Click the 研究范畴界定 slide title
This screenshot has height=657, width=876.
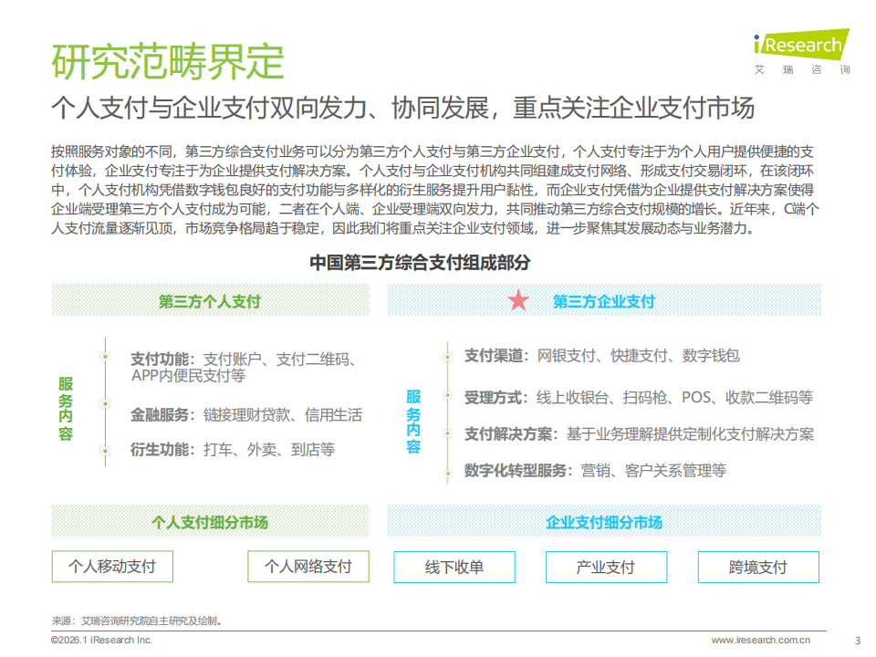(168, 62)
